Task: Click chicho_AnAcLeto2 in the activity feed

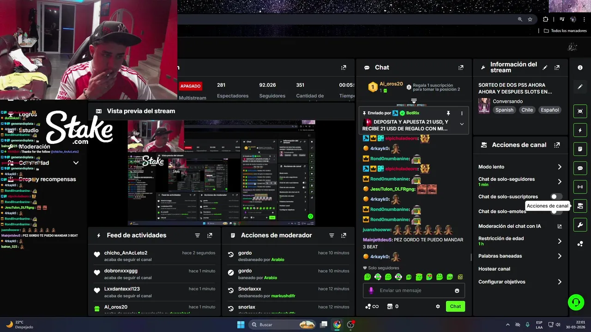Action: [x=126, y=253]
